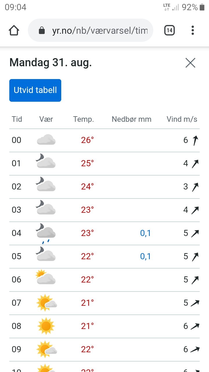Open the browser three-dot menu
The height and width of the screenshot is (372, 209).
[x=193, y=30]
